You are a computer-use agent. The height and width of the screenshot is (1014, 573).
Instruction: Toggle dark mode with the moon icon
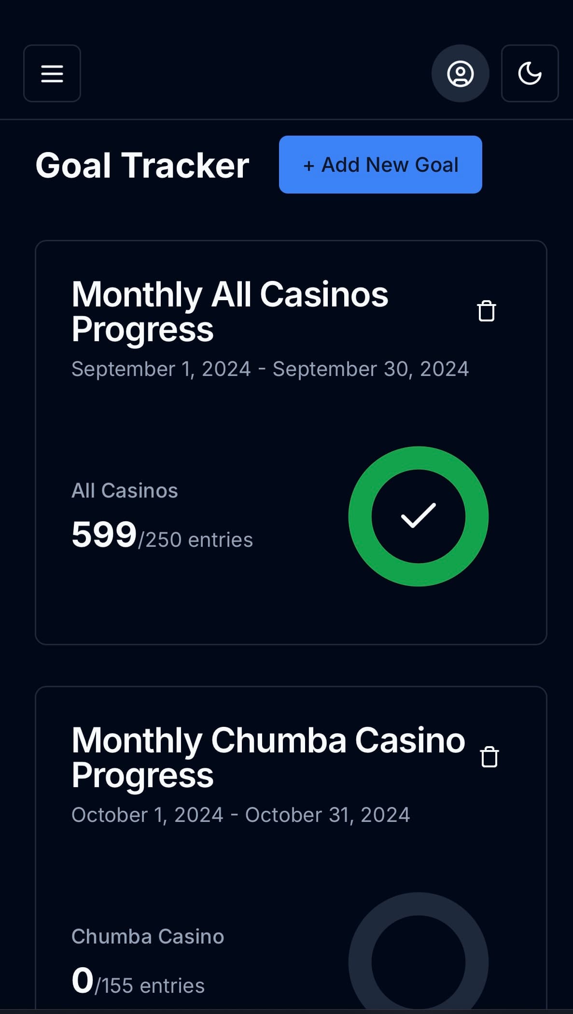[x=530, y=73]
